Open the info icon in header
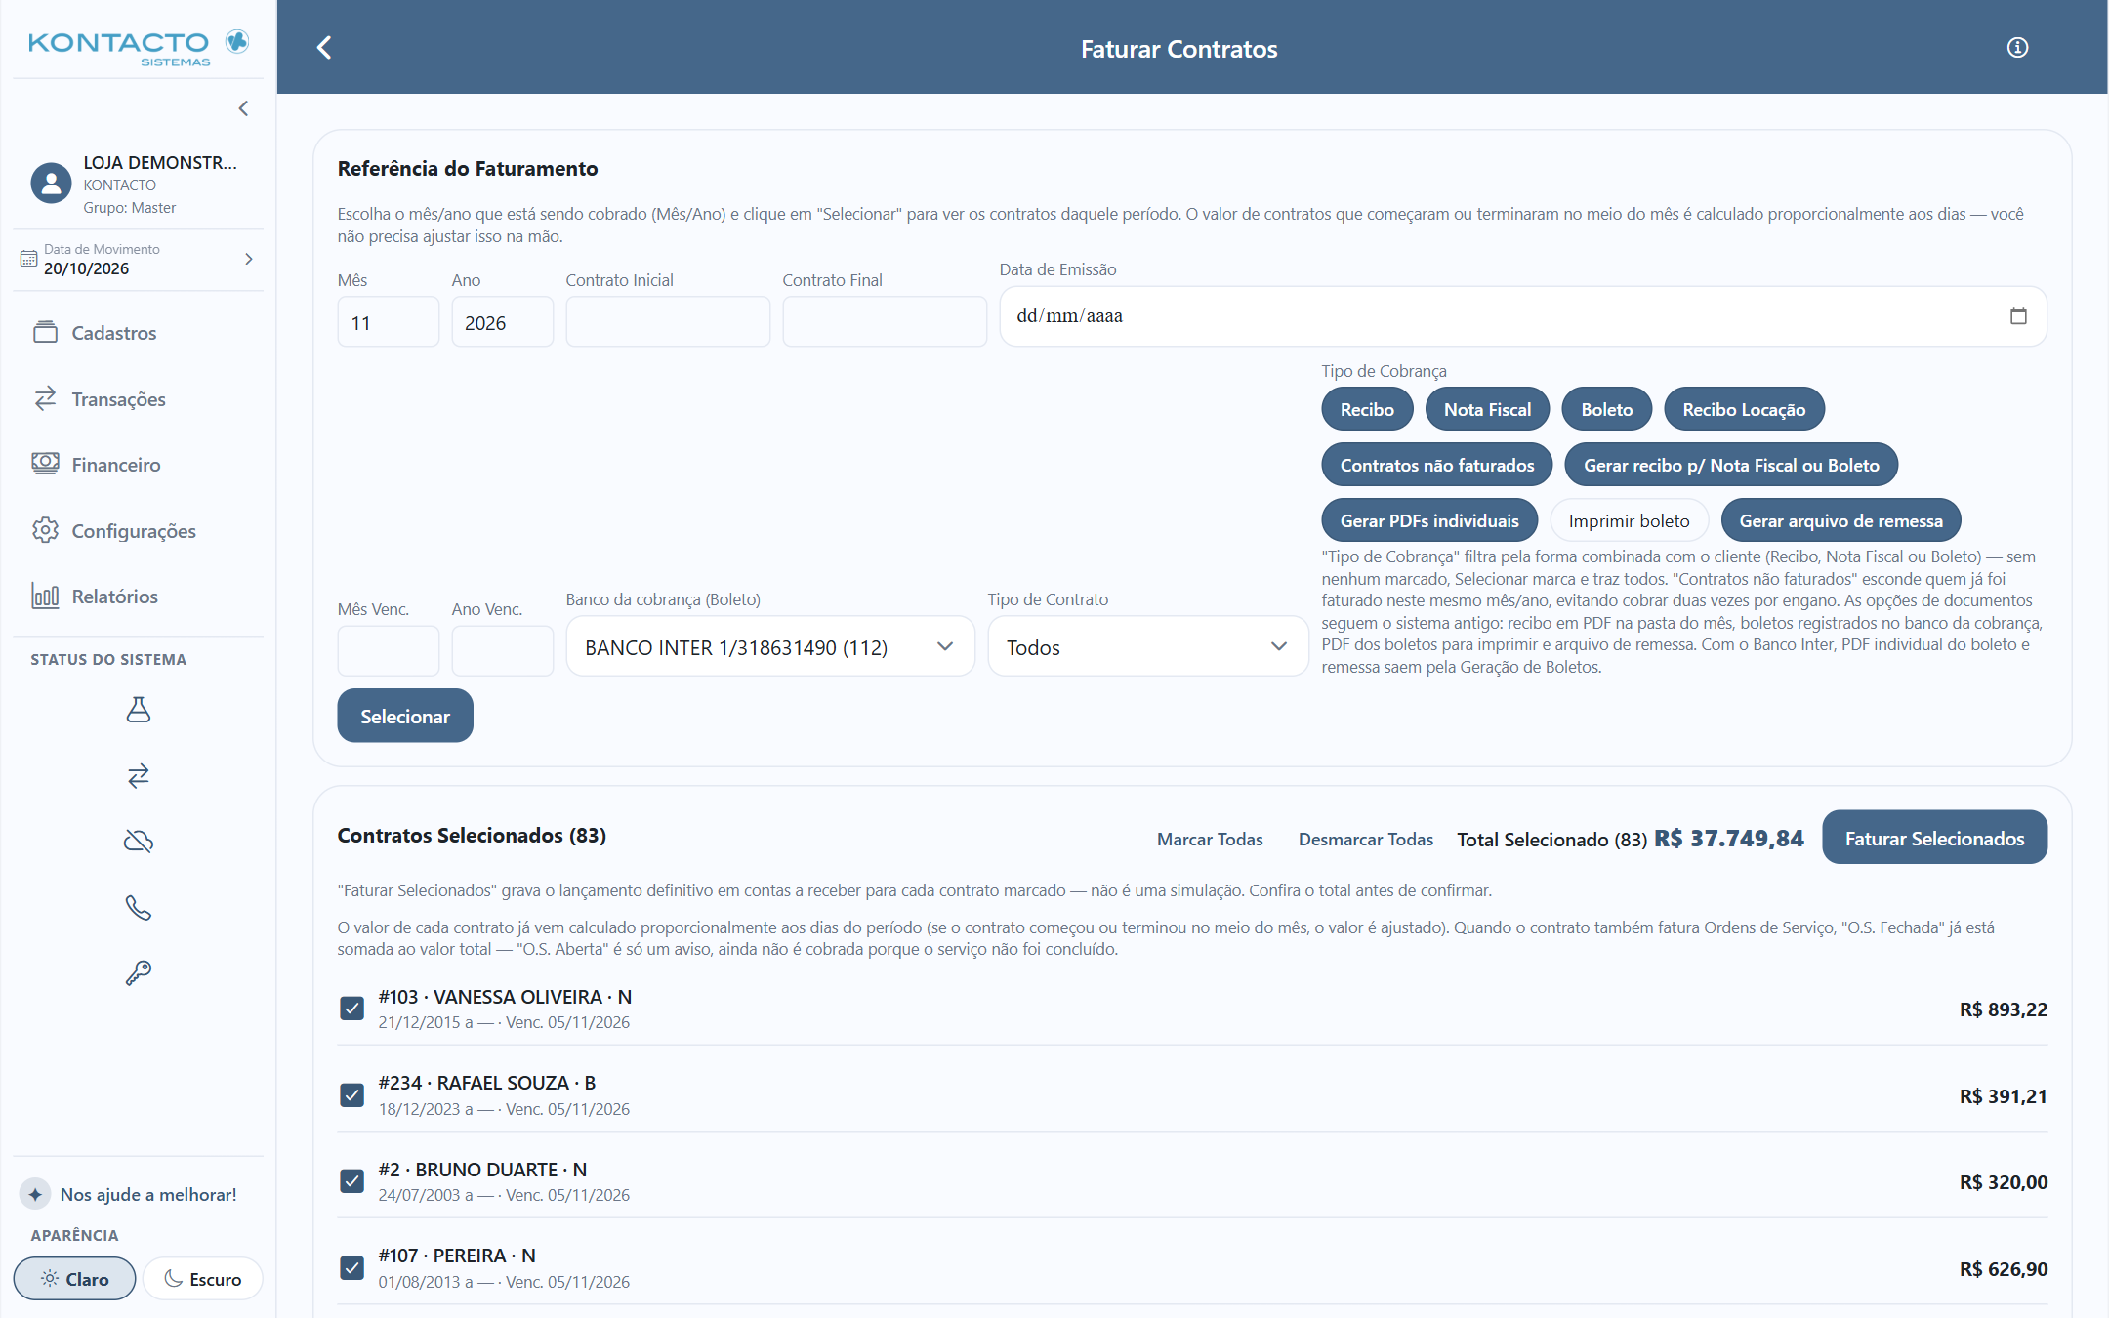 pos(2017,47)
